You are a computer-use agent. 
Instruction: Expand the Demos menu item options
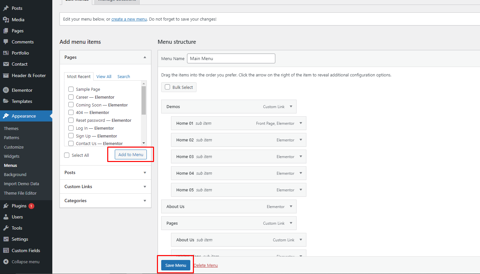(291, 106)
